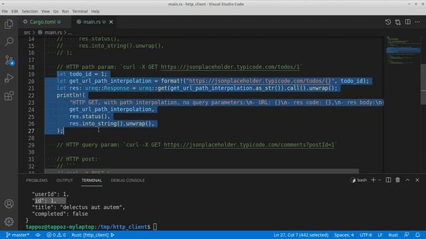Image resolution: width=426 pixels, height=239 pixels.
Task: Switch to the TERMINAL panel tab
Action: (92, 180)
